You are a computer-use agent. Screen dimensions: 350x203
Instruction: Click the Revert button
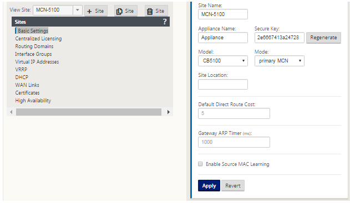click(233, 186)
